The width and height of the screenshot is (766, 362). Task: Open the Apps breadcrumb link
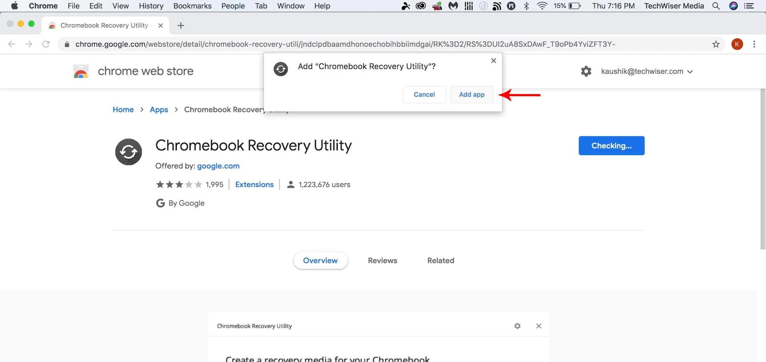pos(159,110)
